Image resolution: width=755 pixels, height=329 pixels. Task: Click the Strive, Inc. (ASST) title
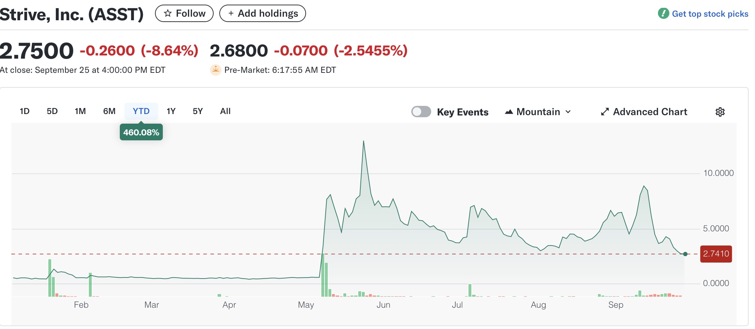pos(72,15)
